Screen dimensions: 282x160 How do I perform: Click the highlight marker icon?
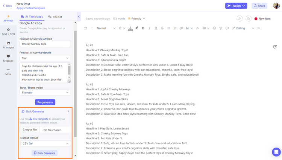[x=137, y=28]
